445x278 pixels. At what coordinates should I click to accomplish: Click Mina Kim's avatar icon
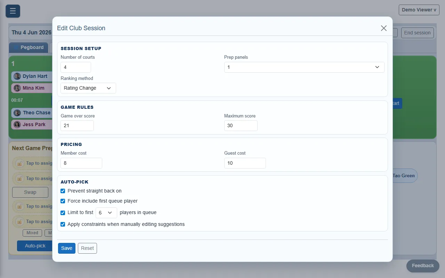[17, 88]
